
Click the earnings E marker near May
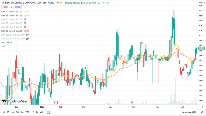133,103
